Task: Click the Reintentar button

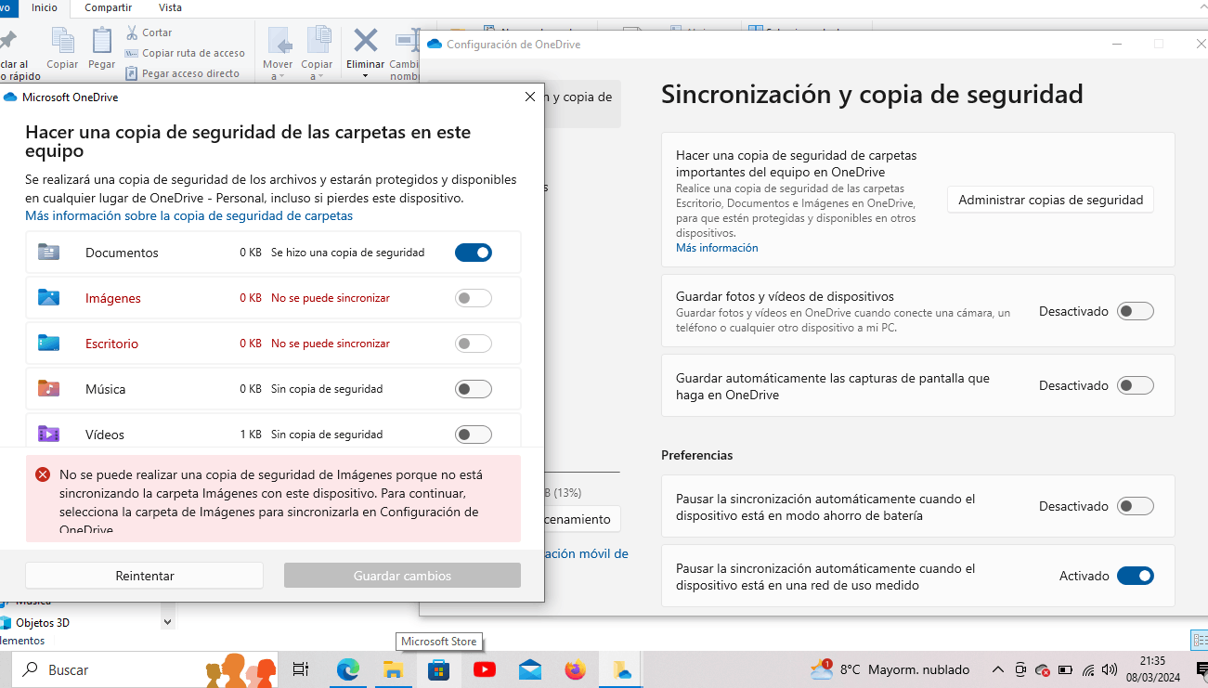Action: (145, 576)
